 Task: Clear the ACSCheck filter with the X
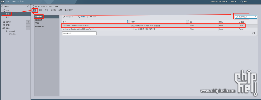click(x=256, y=17)
